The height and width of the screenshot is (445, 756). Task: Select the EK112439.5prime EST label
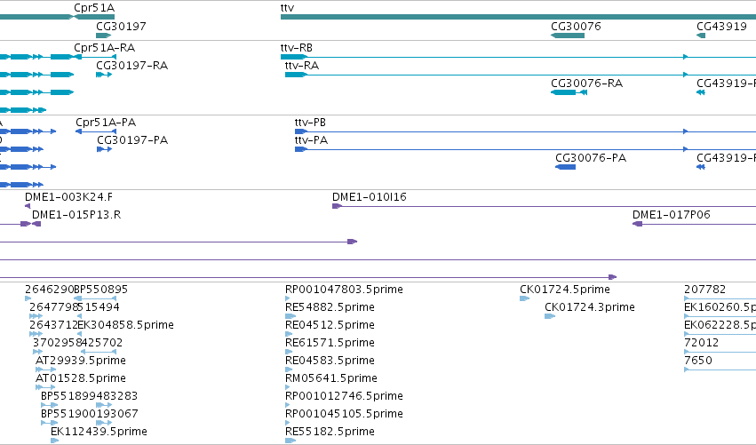99,432
